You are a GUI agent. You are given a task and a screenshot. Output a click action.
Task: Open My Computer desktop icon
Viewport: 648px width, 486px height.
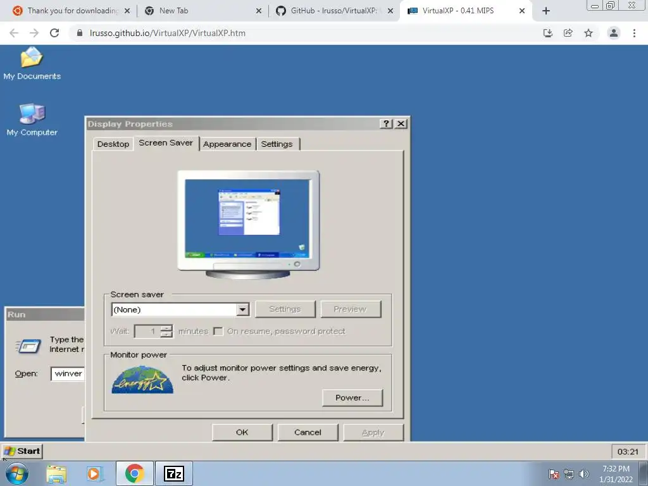tap(32, 120)
